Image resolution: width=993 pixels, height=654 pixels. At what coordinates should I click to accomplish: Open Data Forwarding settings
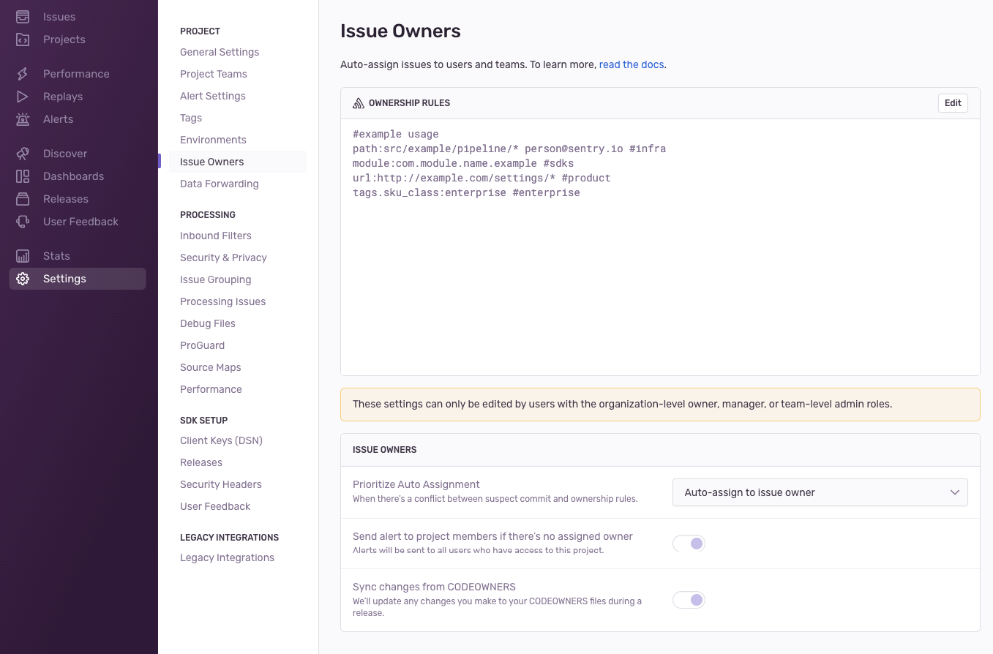point(220,184)
